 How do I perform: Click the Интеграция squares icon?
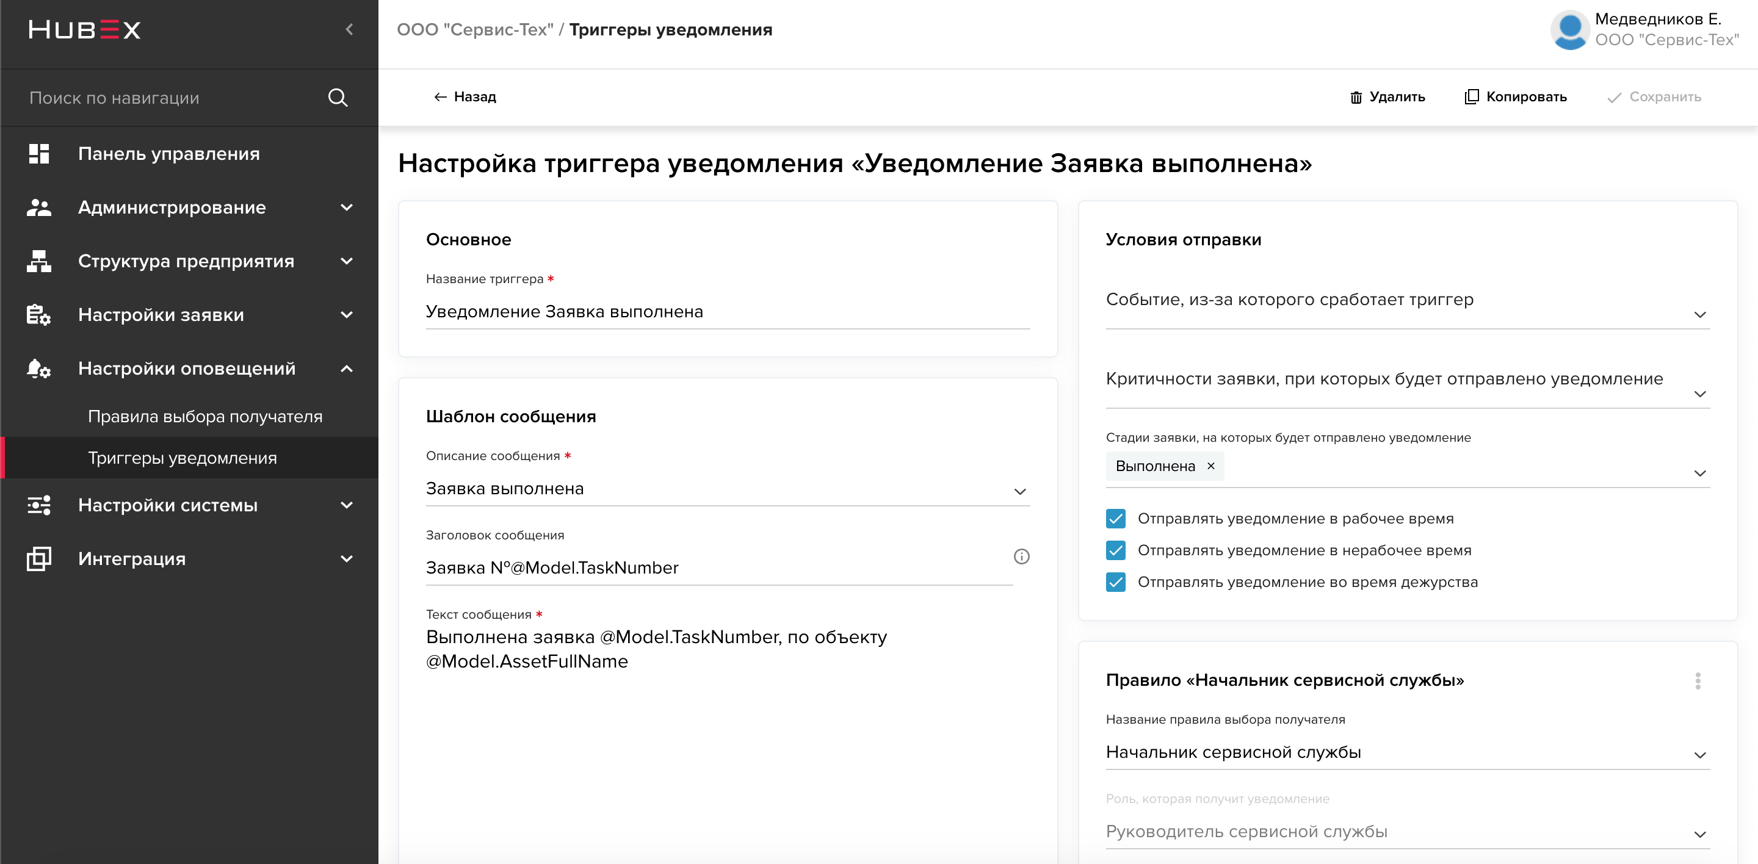point(39,558)
